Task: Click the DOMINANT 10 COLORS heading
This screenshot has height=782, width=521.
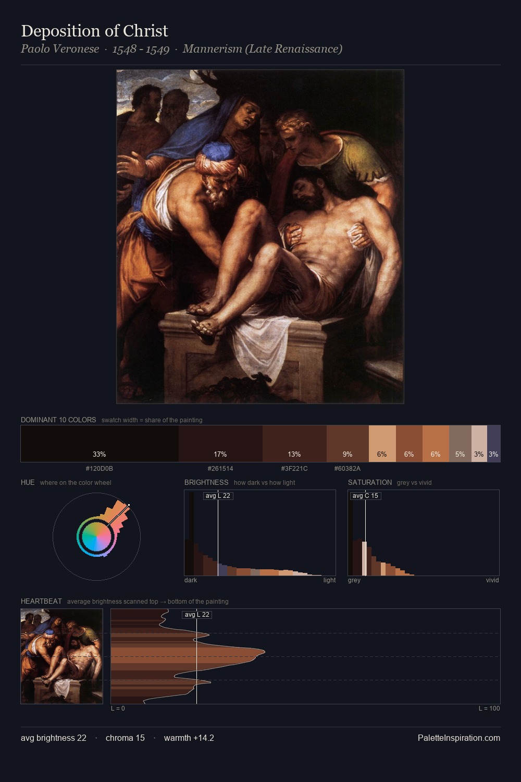Action: pyautogui.click(x=58, y=420)
